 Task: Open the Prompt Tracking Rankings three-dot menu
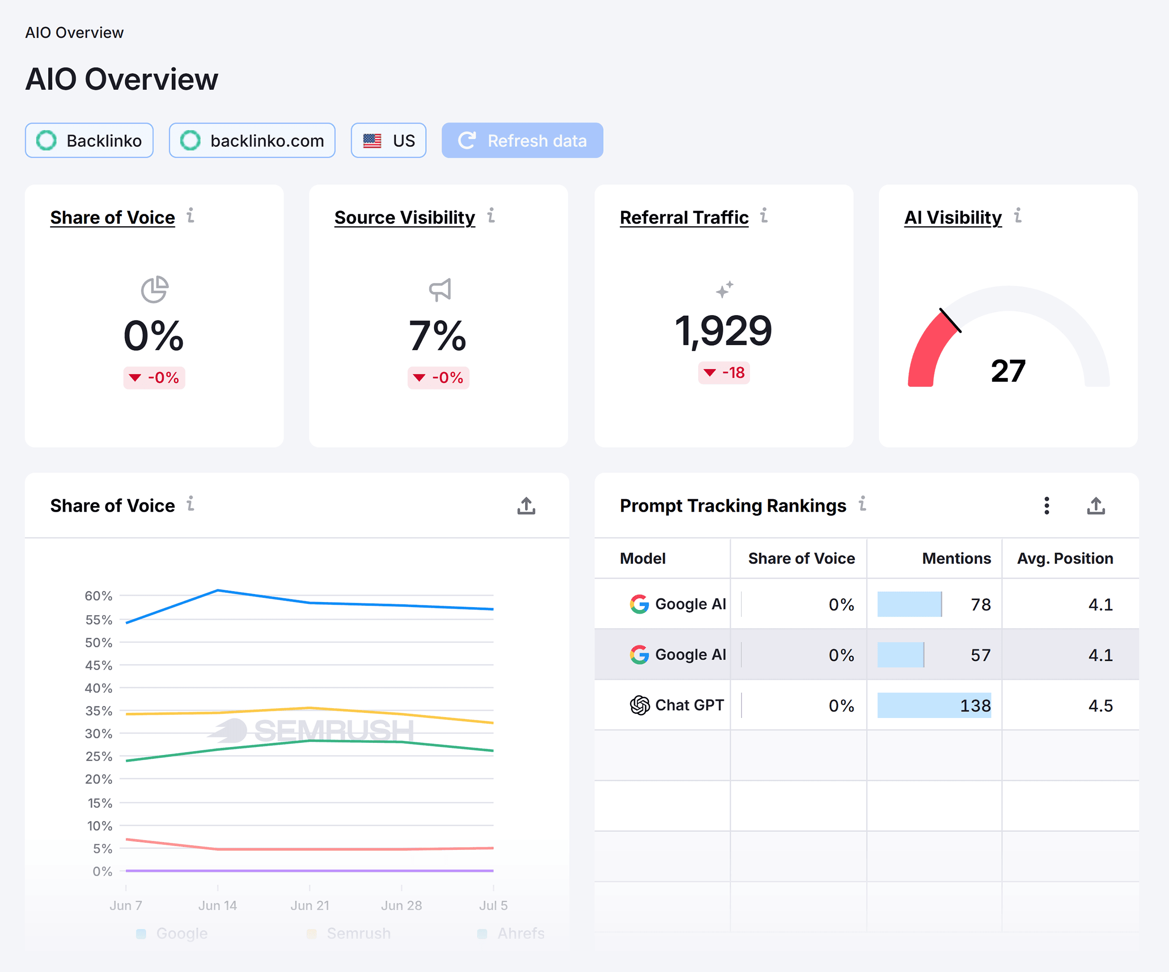(x=1046, y=506)
